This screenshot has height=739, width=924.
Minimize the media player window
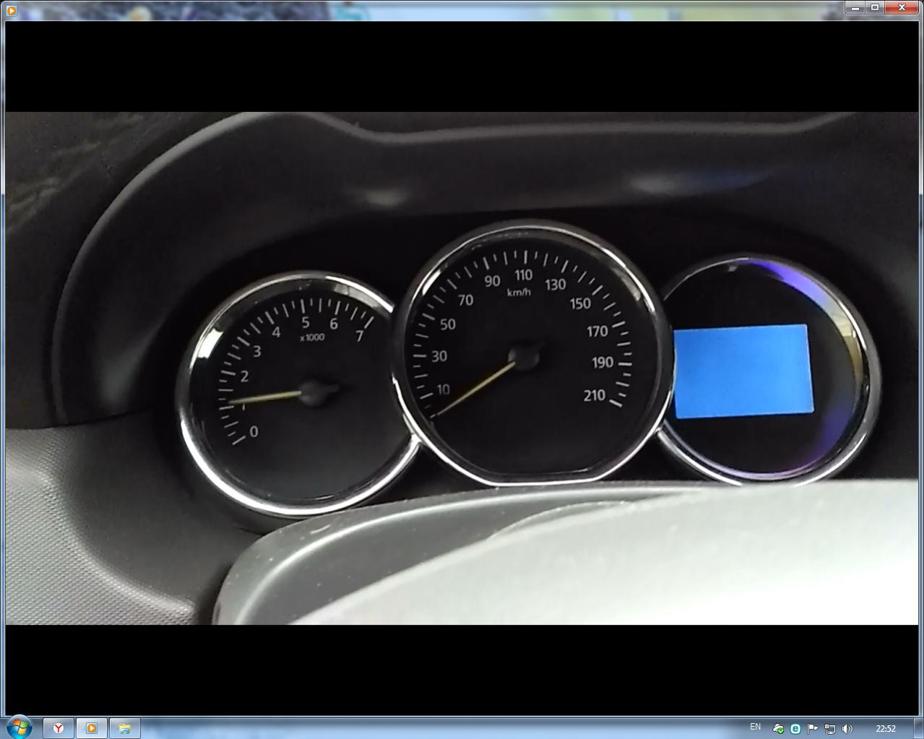(855, 7)
